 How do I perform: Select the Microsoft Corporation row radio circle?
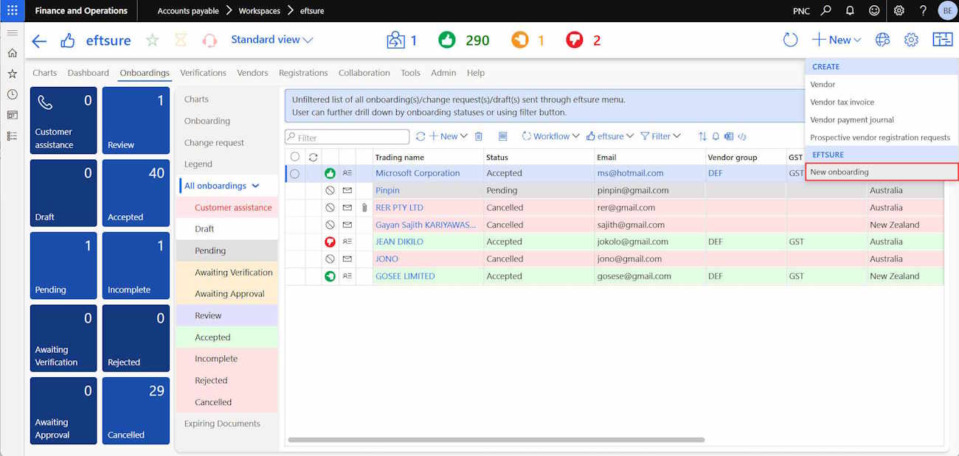click(x=295, y=174)
